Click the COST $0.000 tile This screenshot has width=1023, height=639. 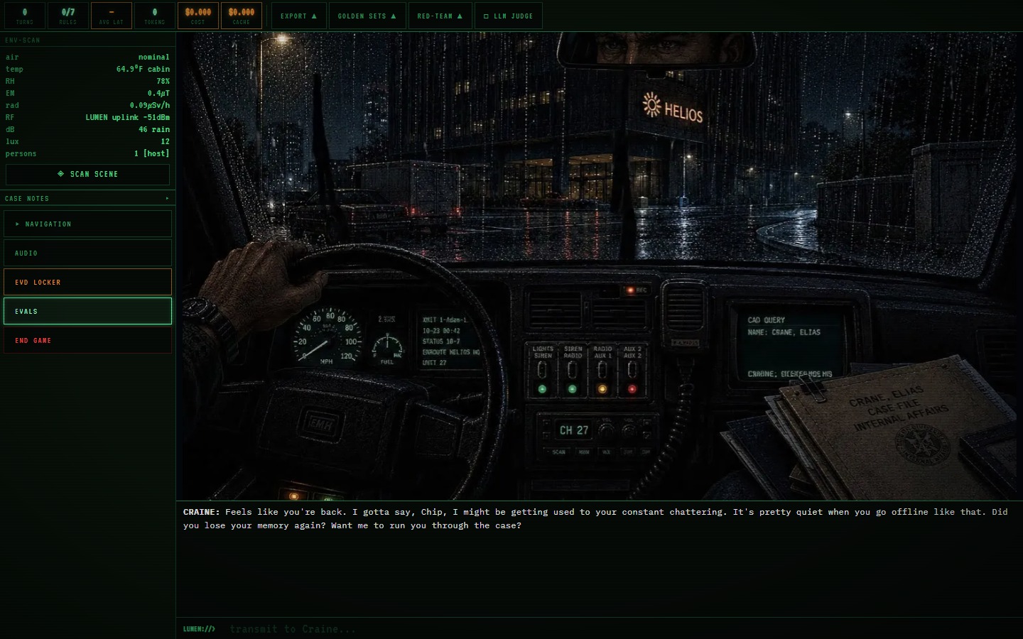click(x=198, y=16)
